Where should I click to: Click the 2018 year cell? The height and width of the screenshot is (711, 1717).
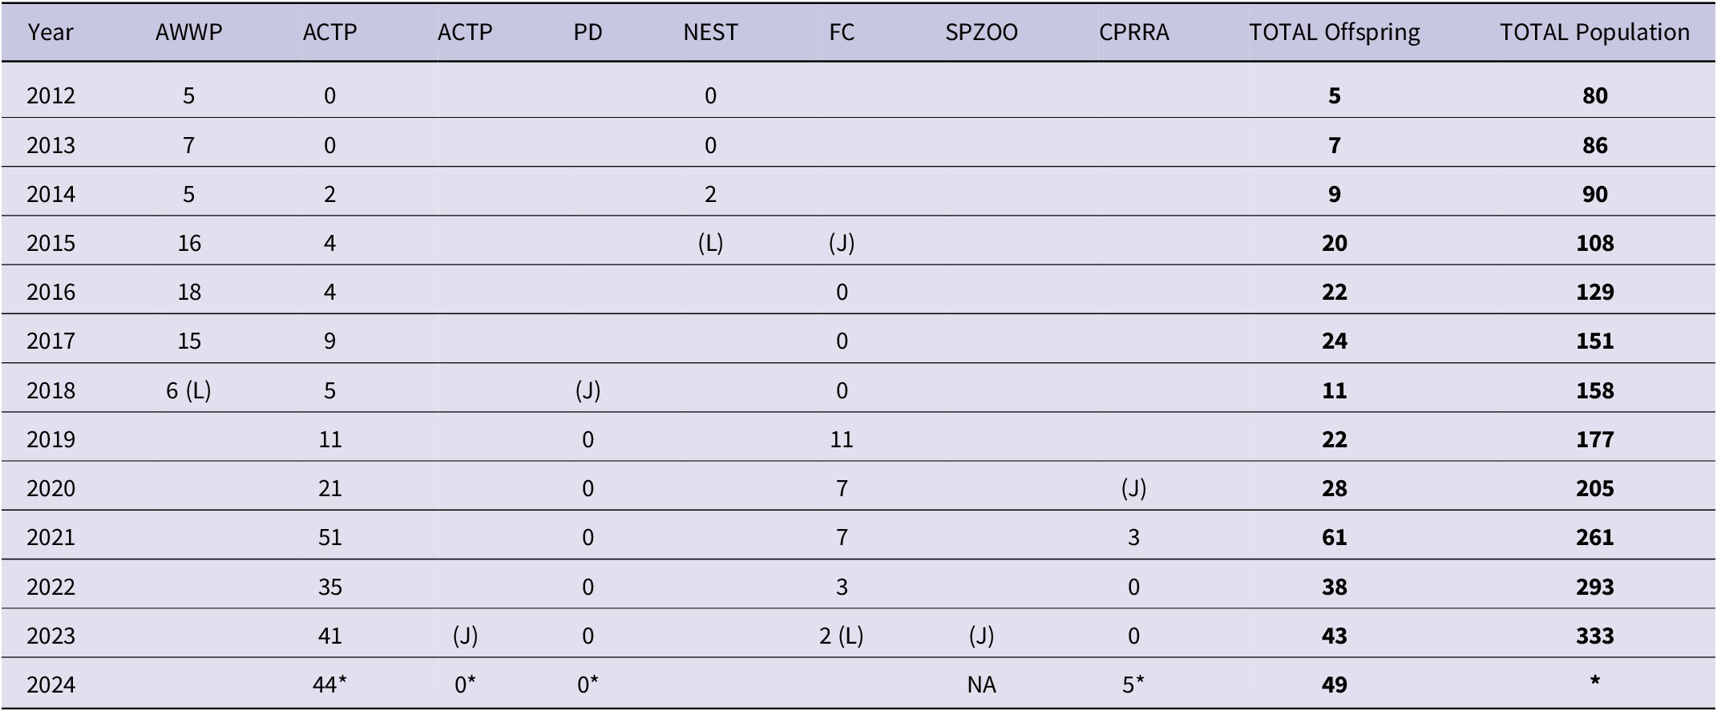[x=50, y=390]
